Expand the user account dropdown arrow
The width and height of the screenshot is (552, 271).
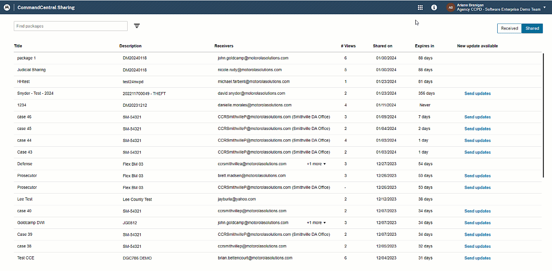(545, 7)
